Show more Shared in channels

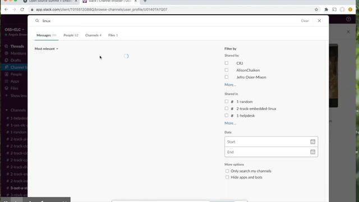[230, 123]
